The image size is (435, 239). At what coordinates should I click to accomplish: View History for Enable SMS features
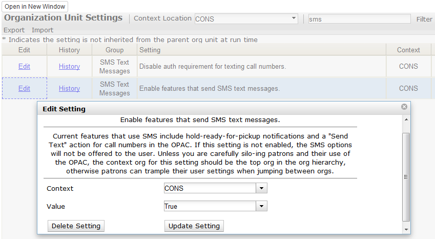[69, 88]
